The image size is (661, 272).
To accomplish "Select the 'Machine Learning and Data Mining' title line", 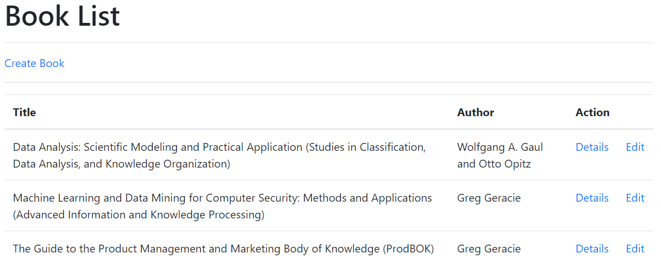I will coord(223,198).
